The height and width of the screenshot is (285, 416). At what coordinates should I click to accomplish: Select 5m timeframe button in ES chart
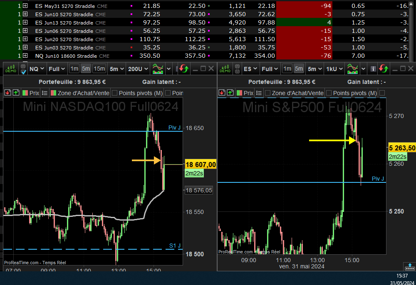(299, 69)
